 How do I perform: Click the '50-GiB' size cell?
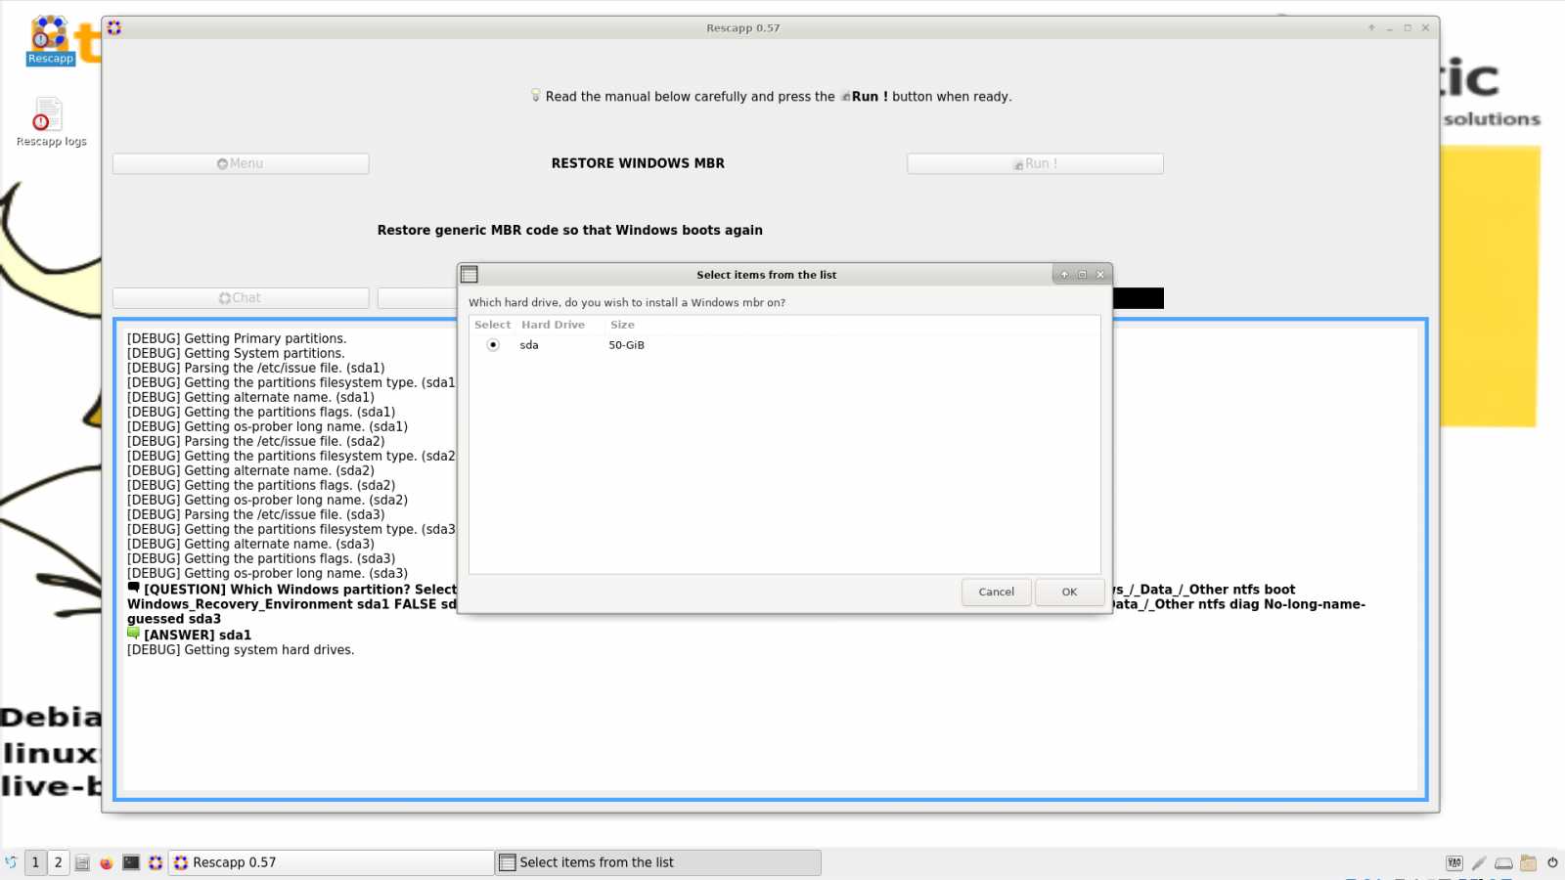(x=626, y=345)
